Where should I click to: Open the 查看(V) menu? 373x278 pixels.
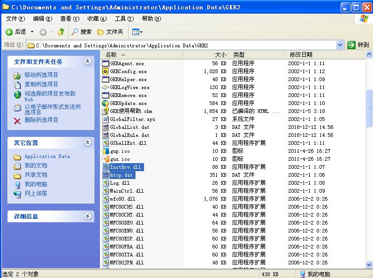(x=70, y=19)
